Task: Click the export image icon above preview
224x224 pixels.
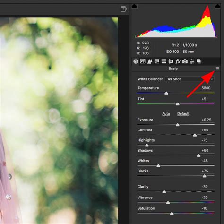Action: click(124, 9)
